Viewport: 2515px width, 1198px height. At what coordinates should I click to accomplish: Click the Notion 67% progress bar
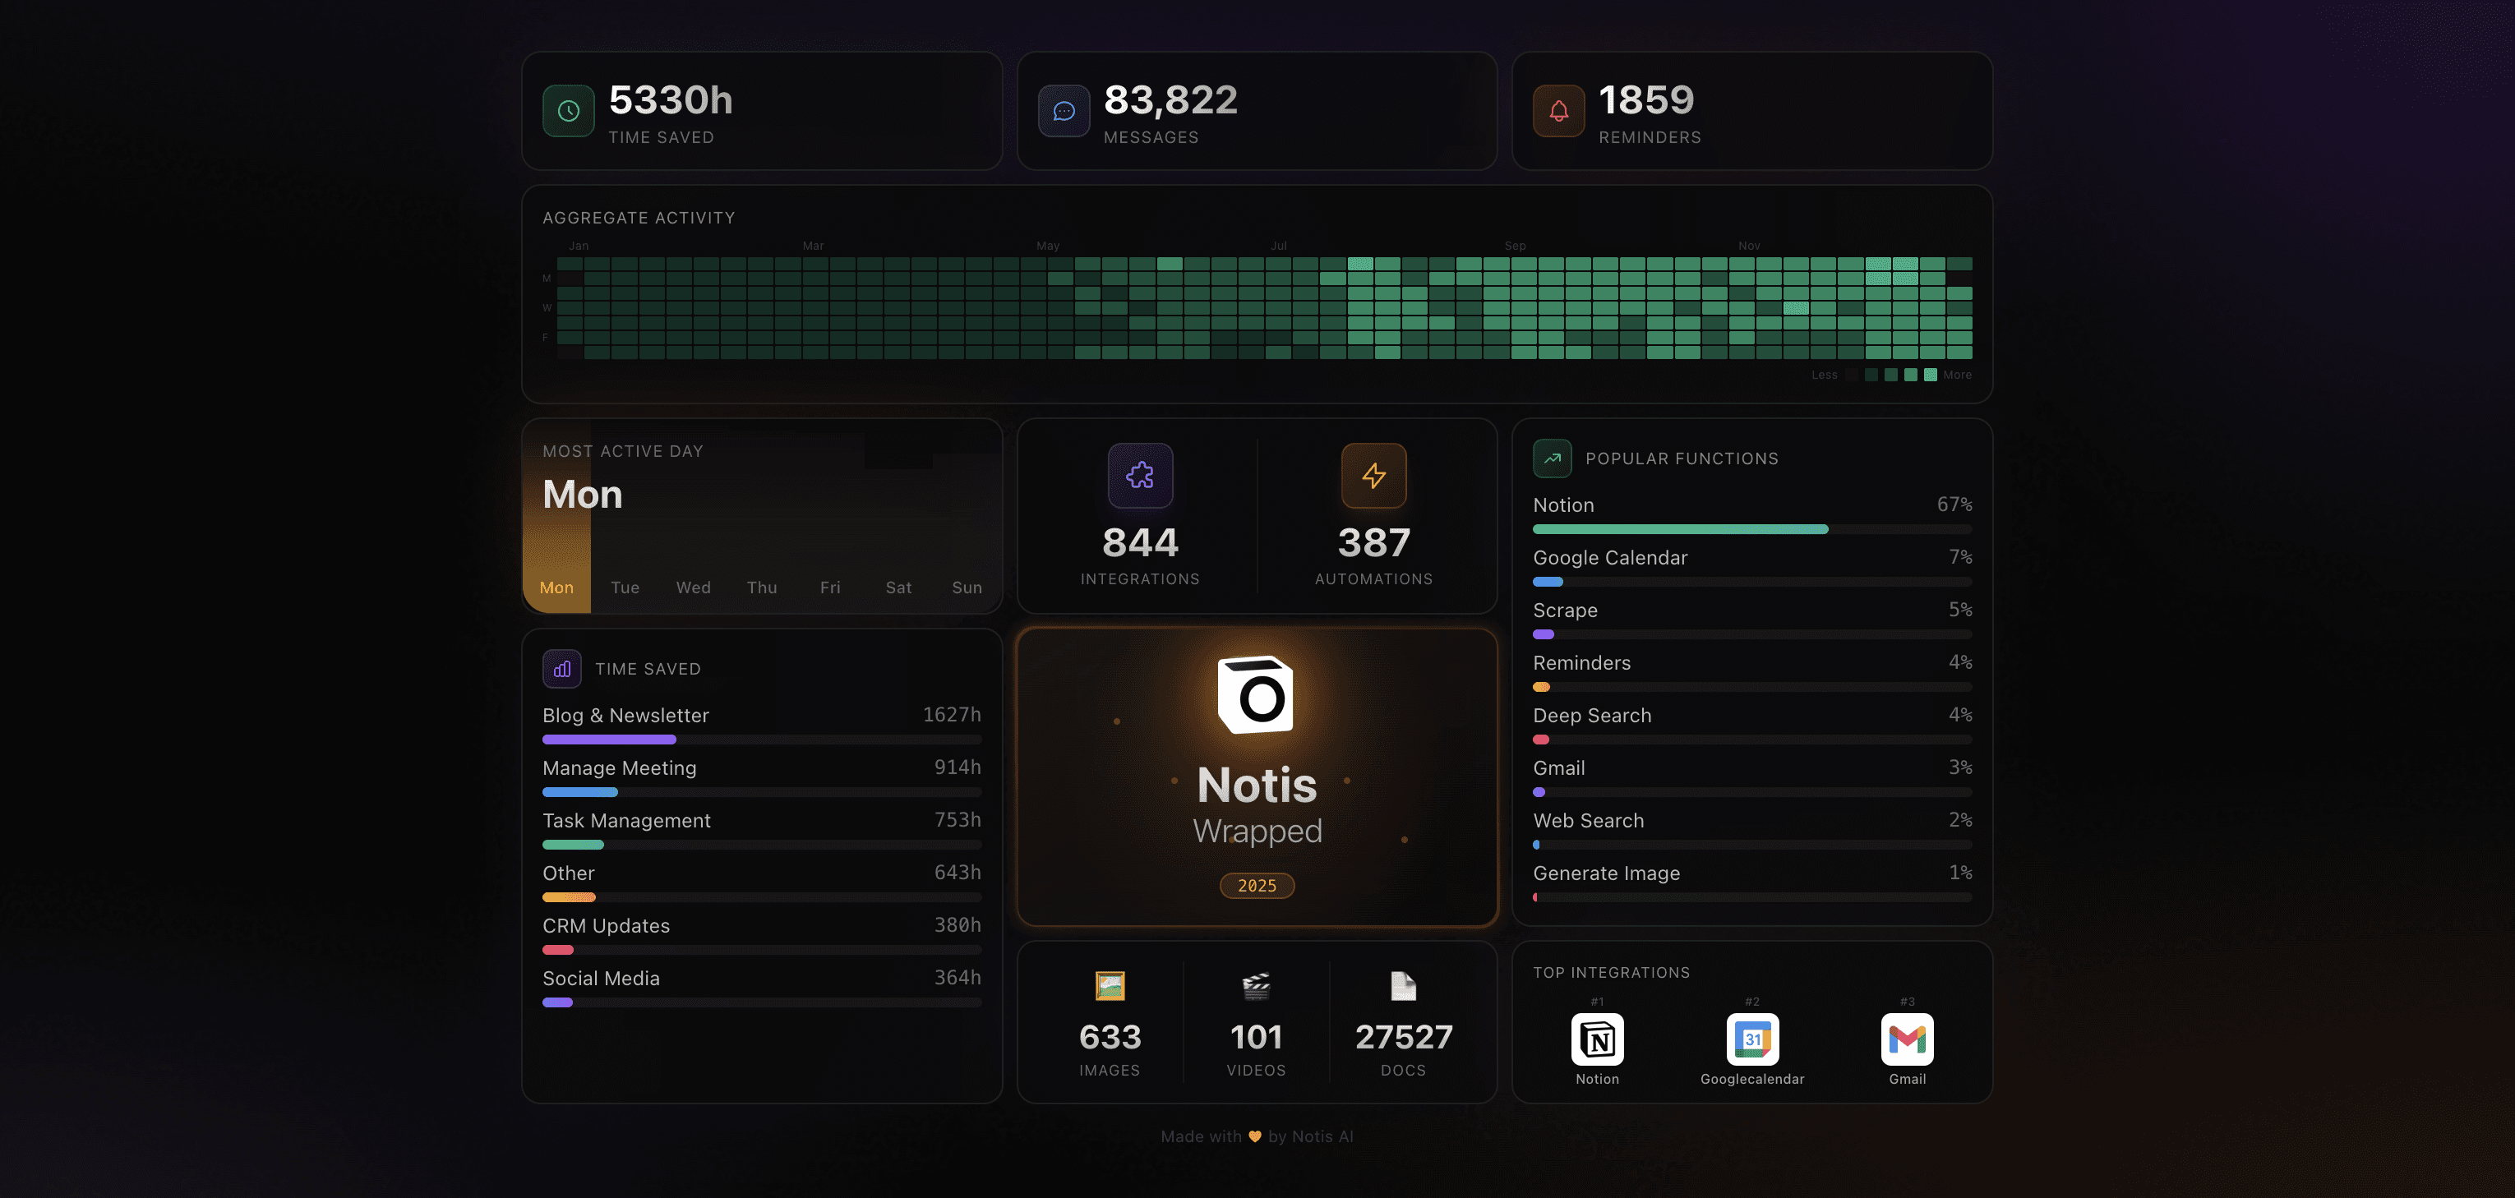[x=1679, y=529]
